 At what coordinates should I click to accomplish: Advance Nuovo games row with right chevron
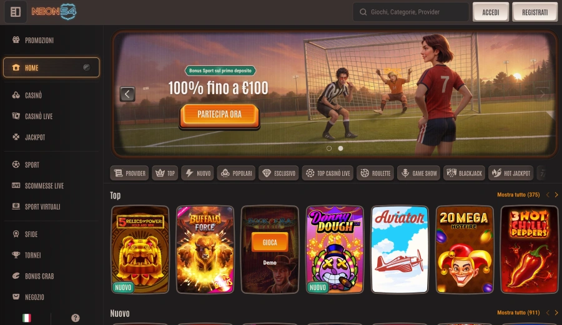(556, 313)
